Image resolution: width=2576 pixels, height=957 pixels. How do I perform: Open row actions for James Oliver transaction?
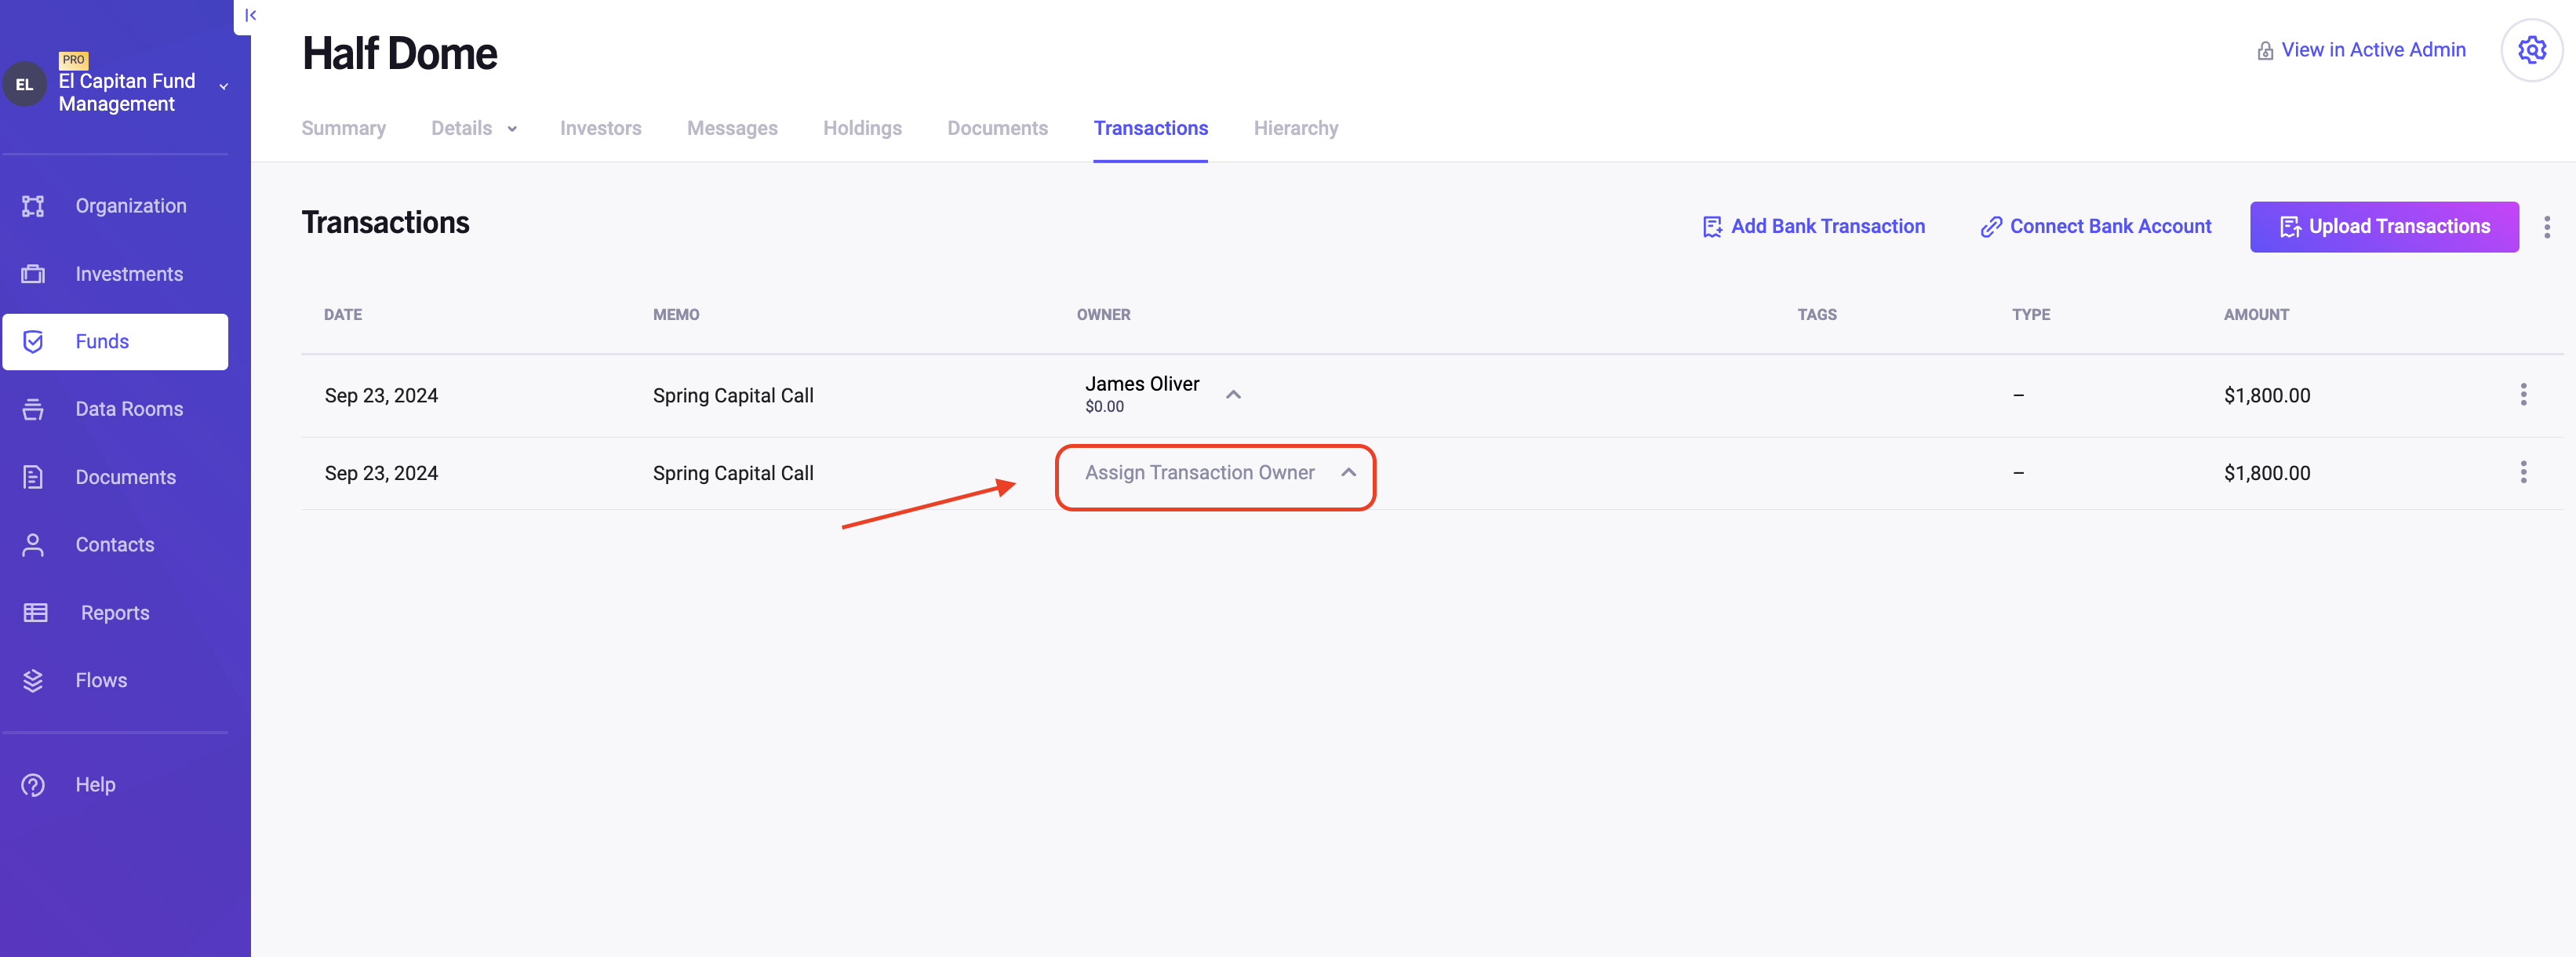pyautogui.click(x=2523, y=394)
